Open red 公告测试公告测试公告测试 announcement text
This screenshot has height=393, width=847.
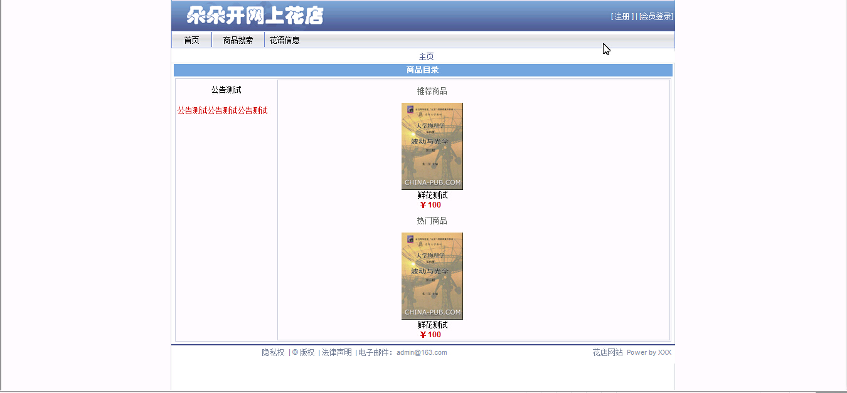[x=222, y=110]
